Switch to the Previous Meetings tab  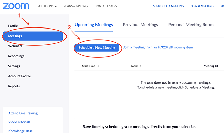click(x=140, y=25)
